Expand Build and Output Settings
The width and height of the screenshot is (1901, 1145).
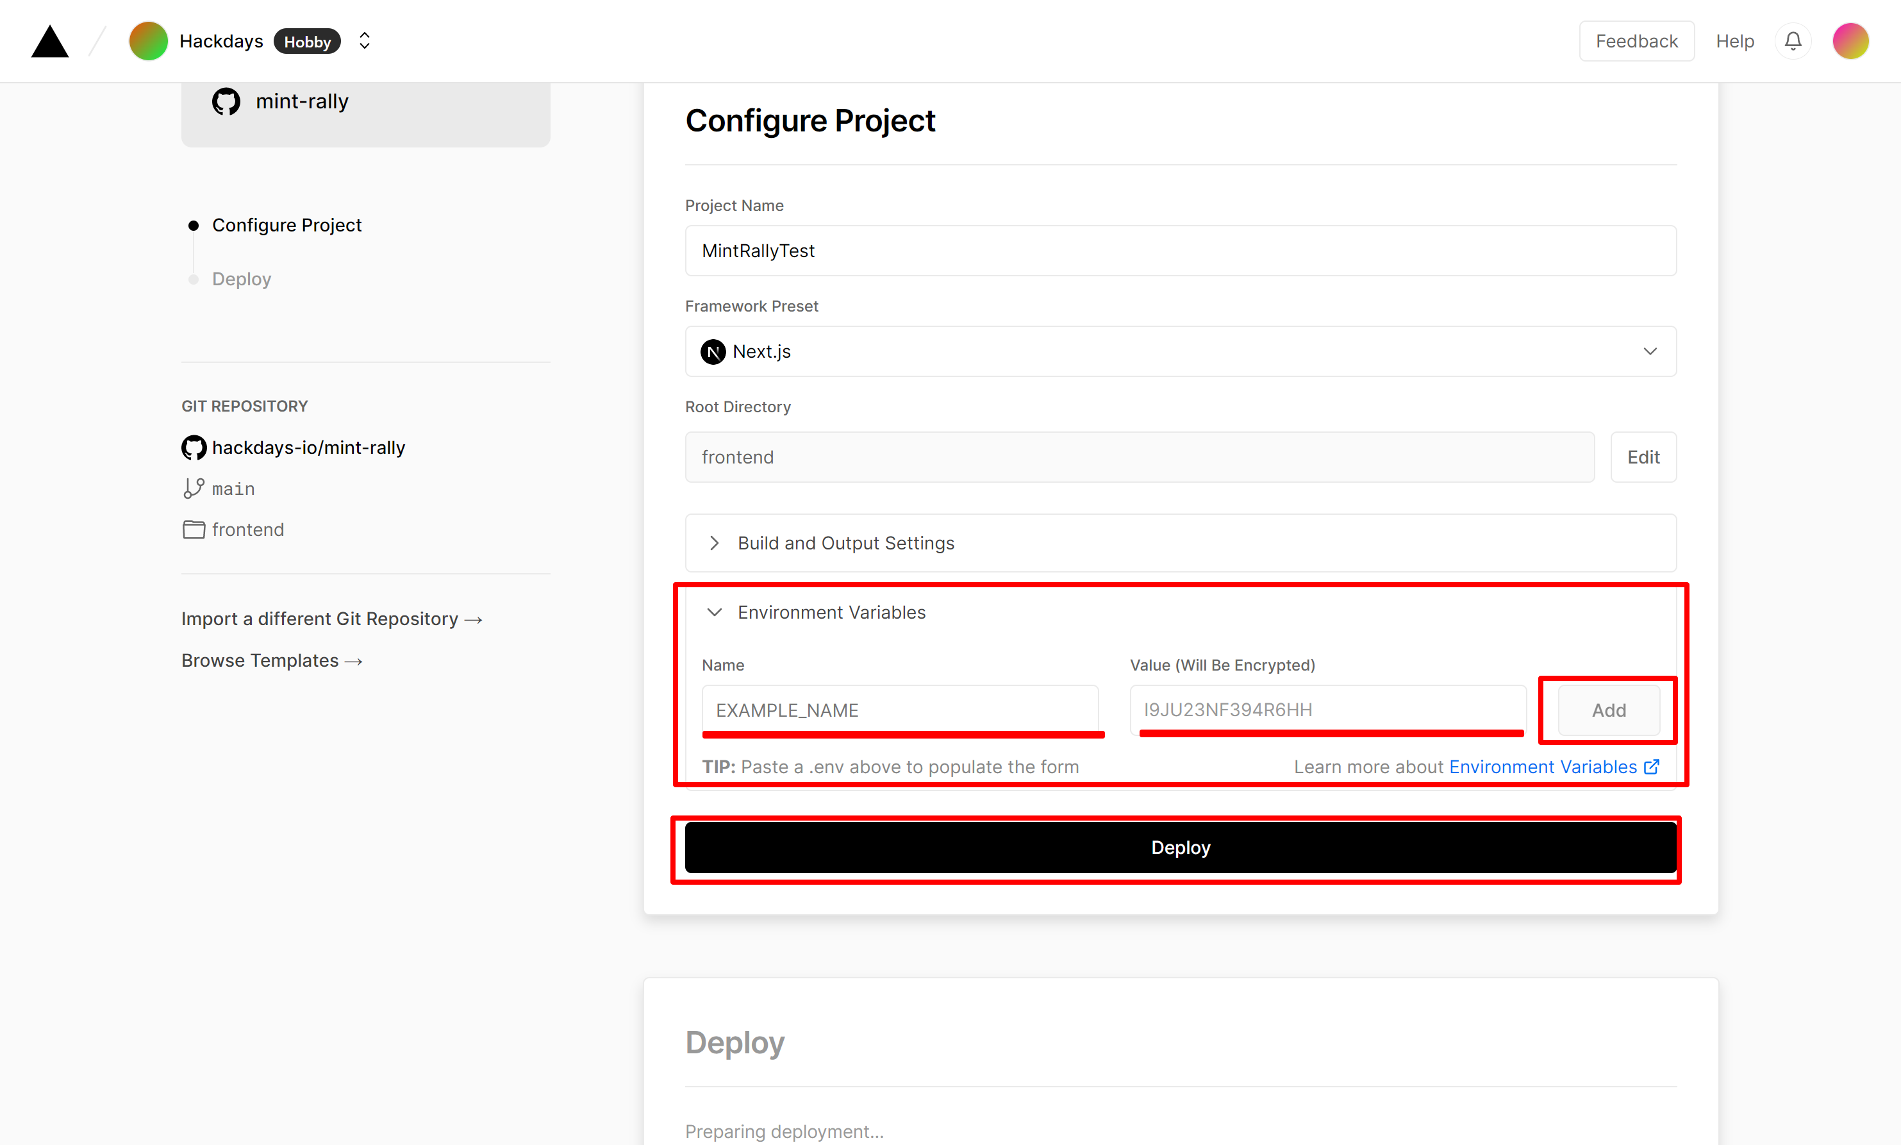point(1181,542)
